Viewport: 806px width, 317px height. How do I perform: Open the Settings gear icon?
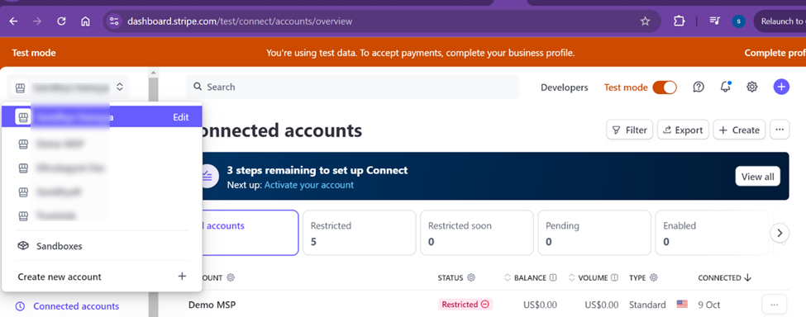point(752,88)
